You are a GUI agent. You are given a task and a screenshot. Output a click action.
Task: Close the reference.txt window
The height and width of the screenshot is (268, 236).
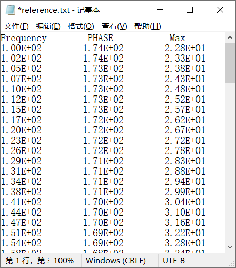(220, 10)
